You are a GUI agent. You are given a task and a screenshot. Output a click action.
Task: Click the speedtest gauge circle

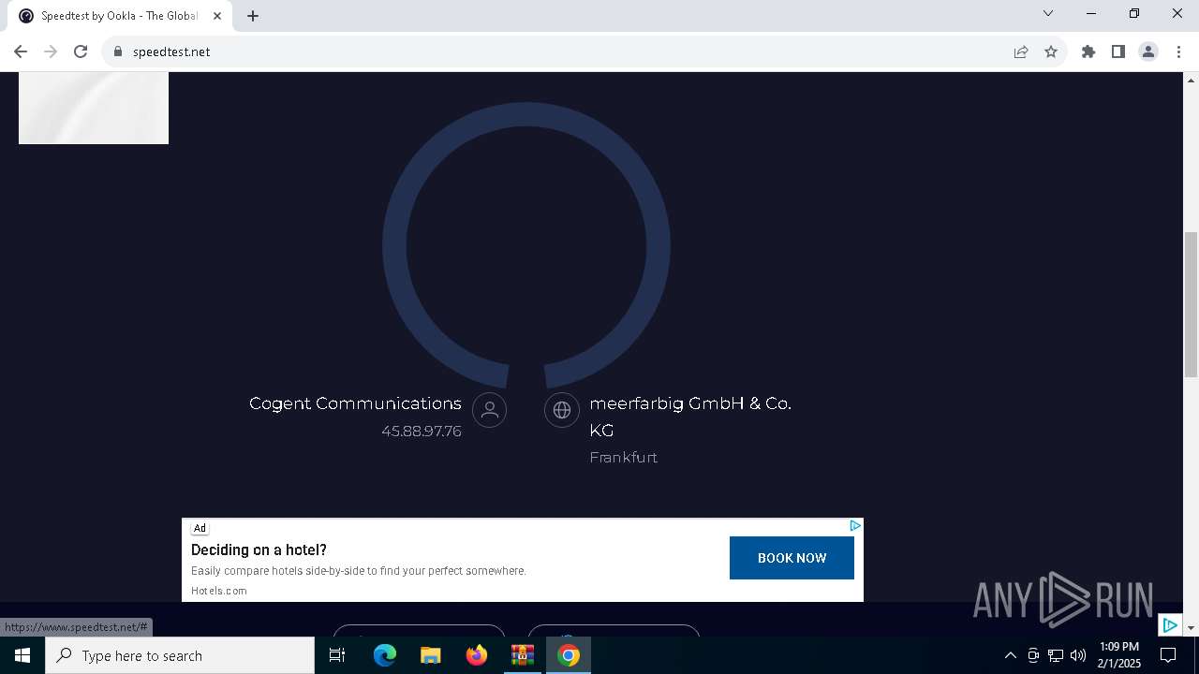click(526, 245)
